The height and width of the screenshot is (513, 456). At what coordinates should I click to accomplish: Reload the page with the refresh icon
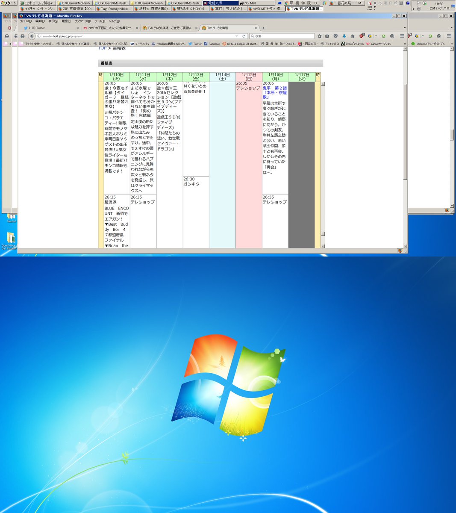(244, 36)
